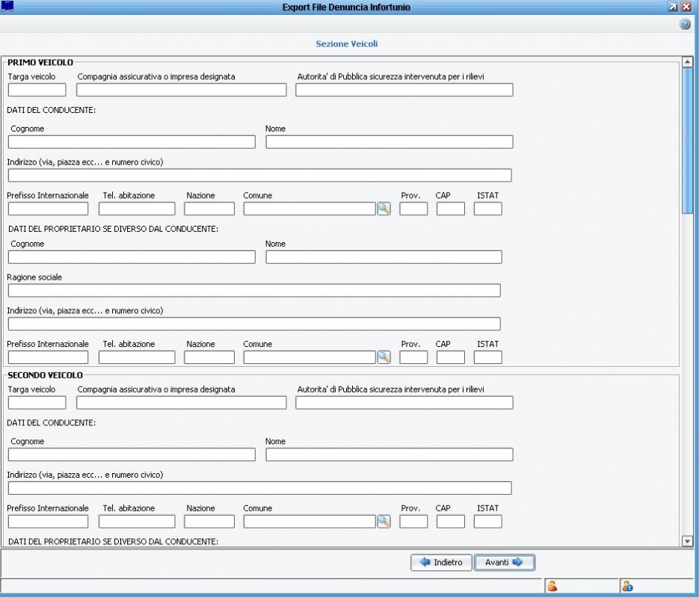The image size is (699, 598).
Task: Click first vehicle owner's Nome field
Action: click(384, 257)
